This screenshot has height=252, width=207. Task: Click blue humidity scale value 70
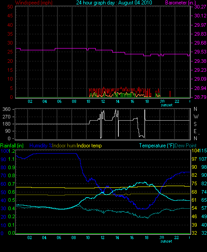[4, 175]
